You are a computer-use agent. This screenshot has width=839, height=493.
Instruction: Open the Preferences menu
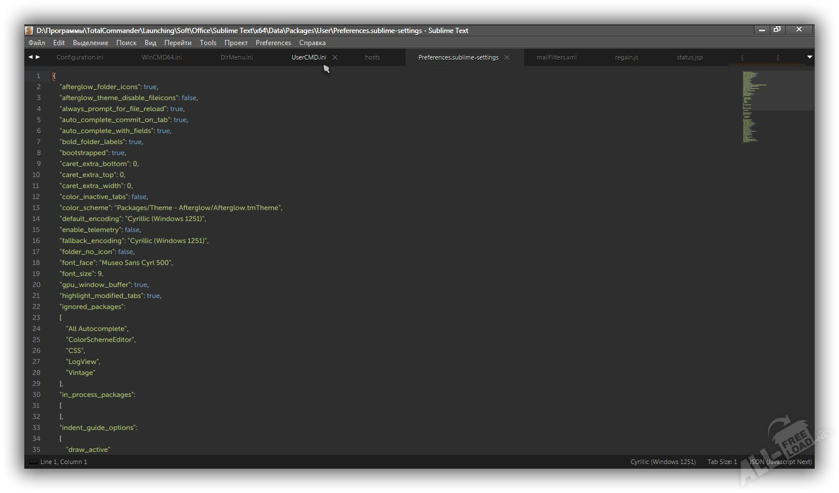tap(273, 43)
